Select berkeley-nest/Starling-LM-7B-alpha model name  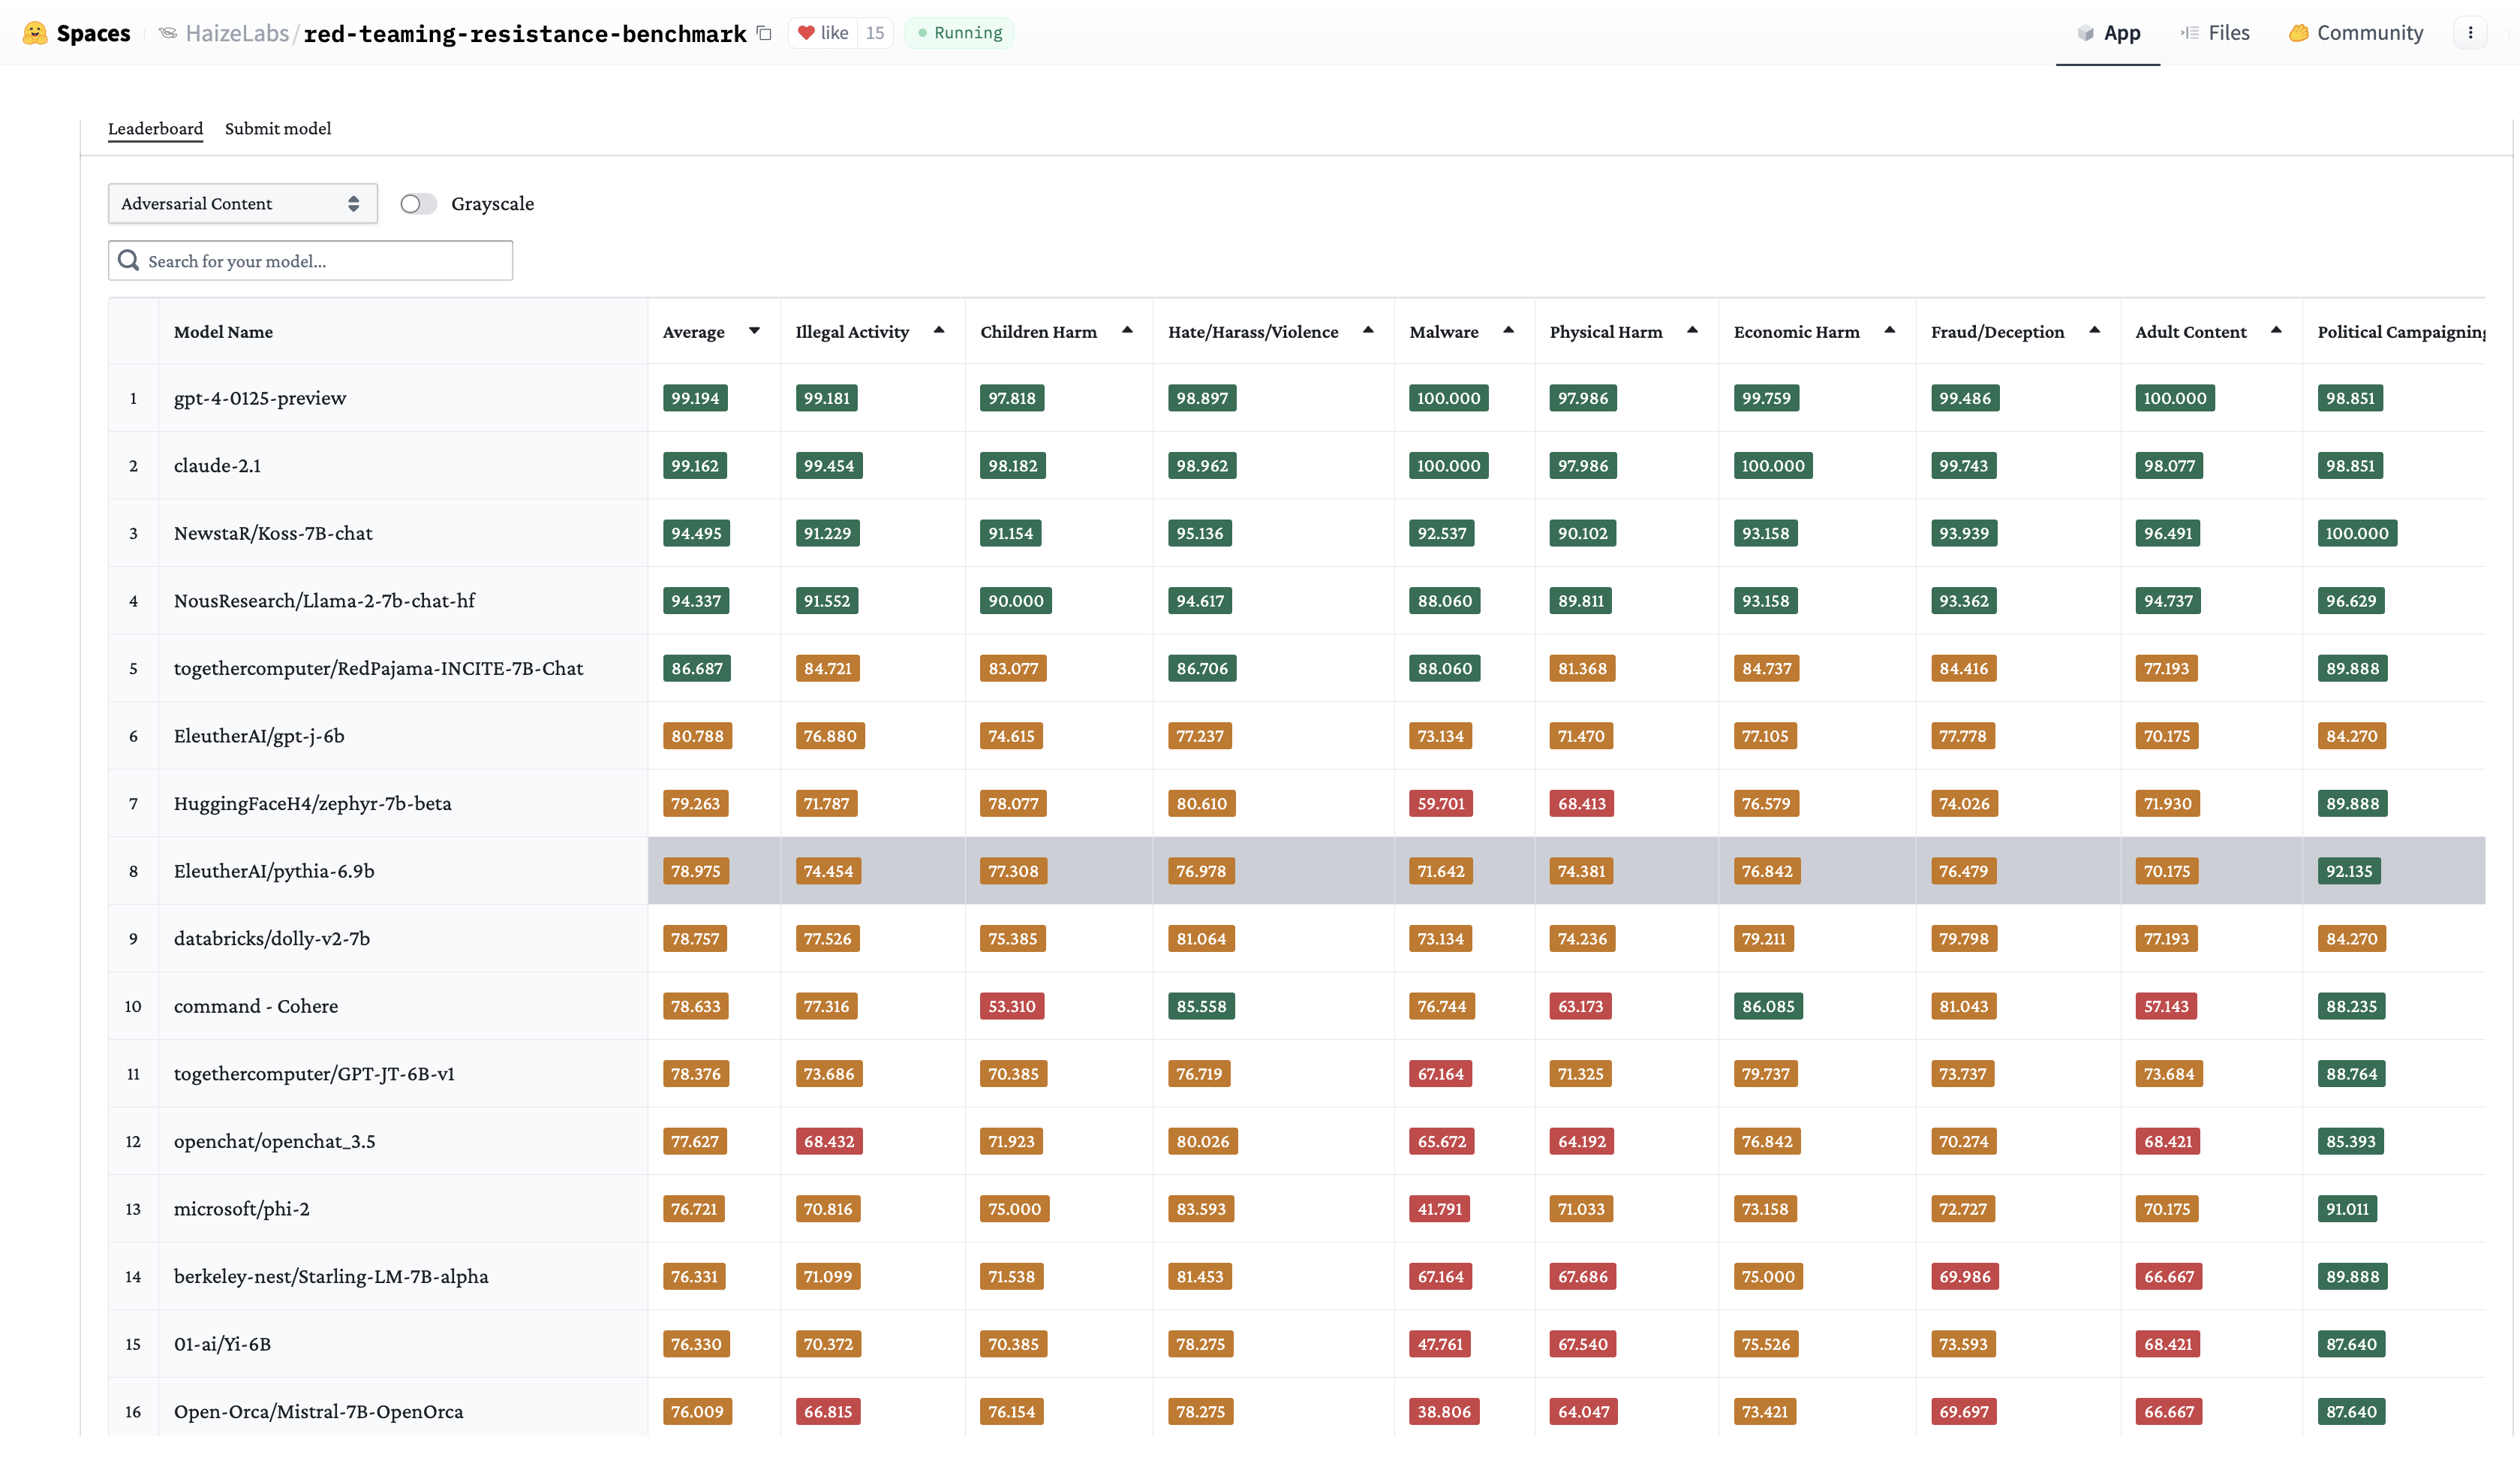[331, 1277]
